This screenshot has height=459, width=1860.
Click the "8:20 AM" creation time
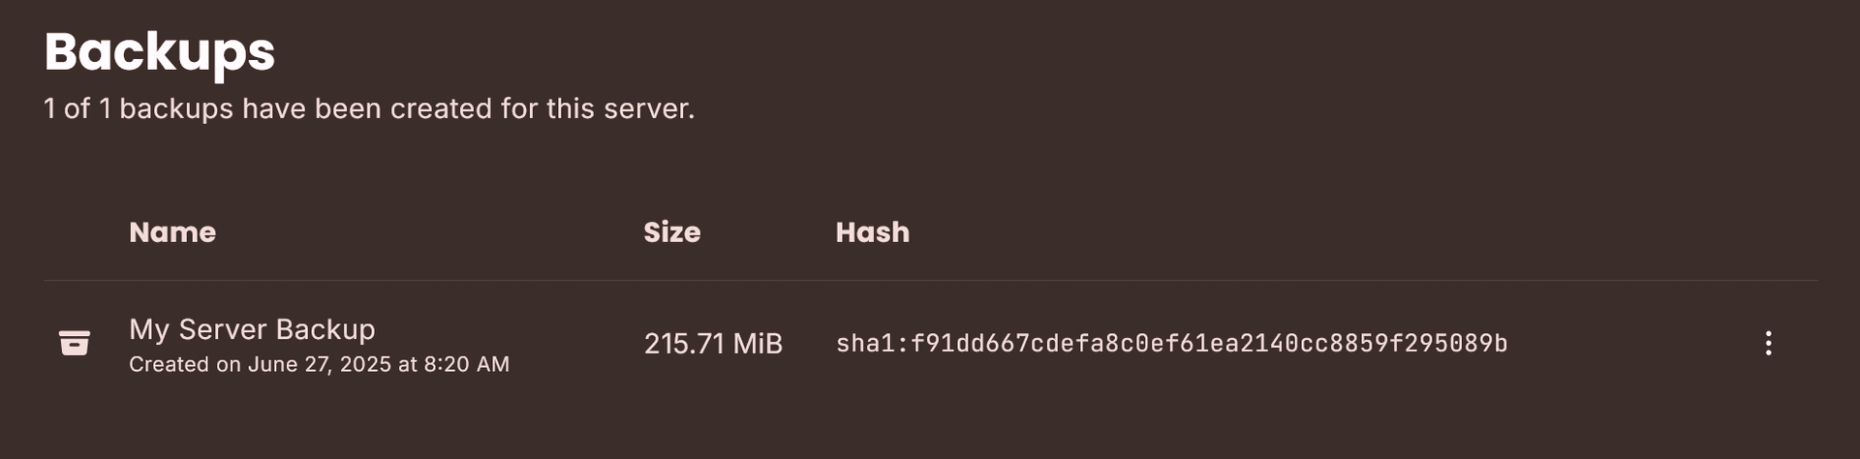pyautogui.click(x=466, y=364)
